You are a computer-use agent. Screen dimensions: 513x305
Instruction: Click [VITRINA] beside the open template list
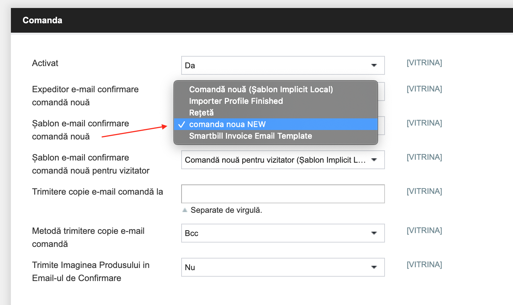(x=424, y=123)
